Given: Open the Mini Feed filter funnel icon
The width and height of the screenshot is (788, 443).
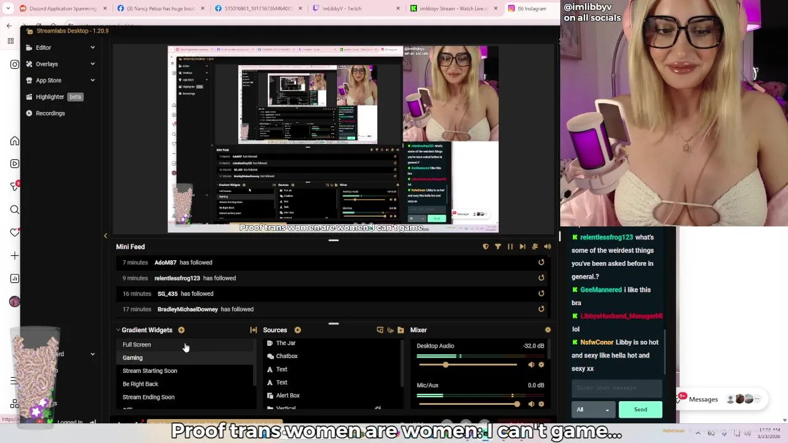Looking at the screenshot, I should [498, 247].
